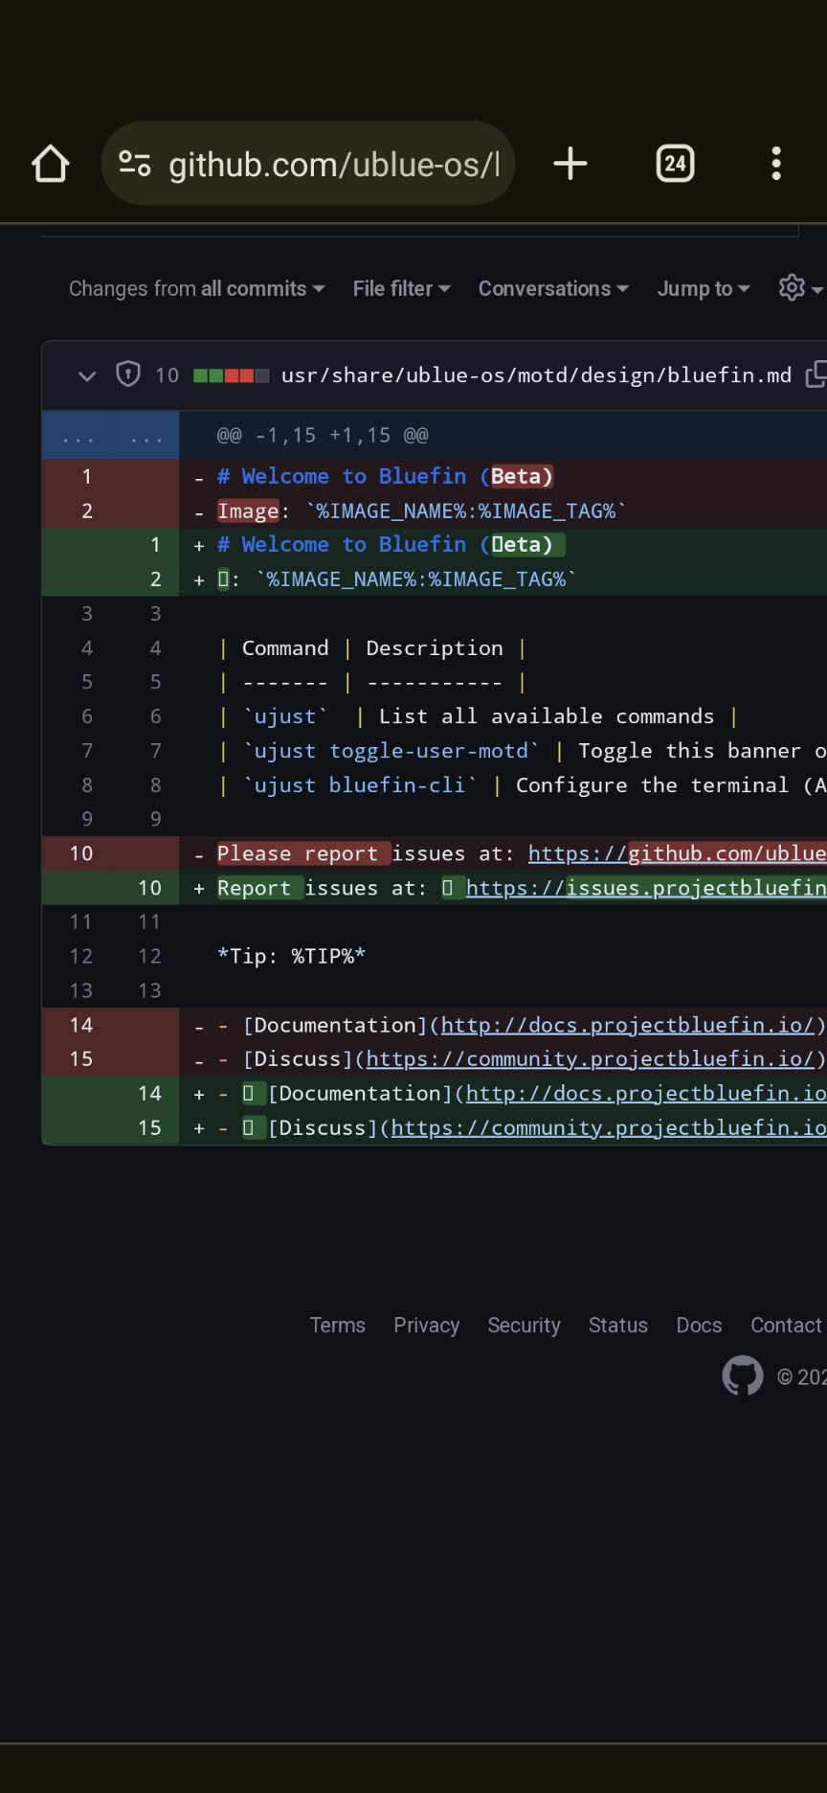
Task: Collapse the bluefin.md file diff
Action: coord(87,375)
